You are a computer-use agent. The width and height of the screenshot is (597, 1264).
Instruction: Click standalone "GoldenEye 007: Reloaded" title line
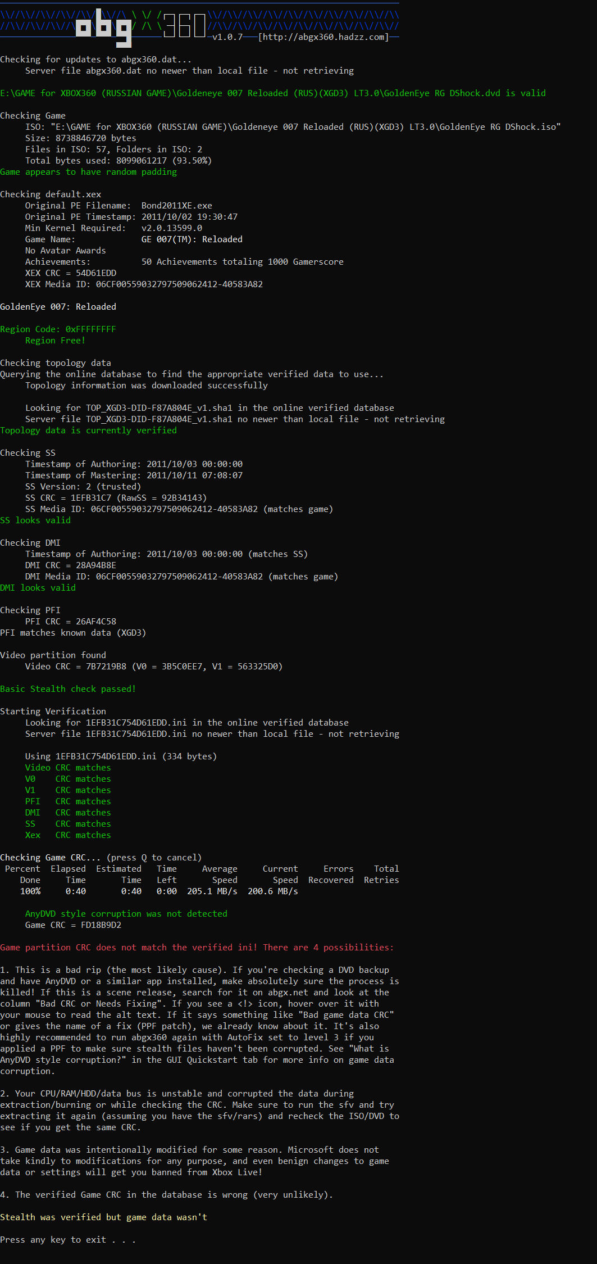pyautogui.click(x=58, y=307)
